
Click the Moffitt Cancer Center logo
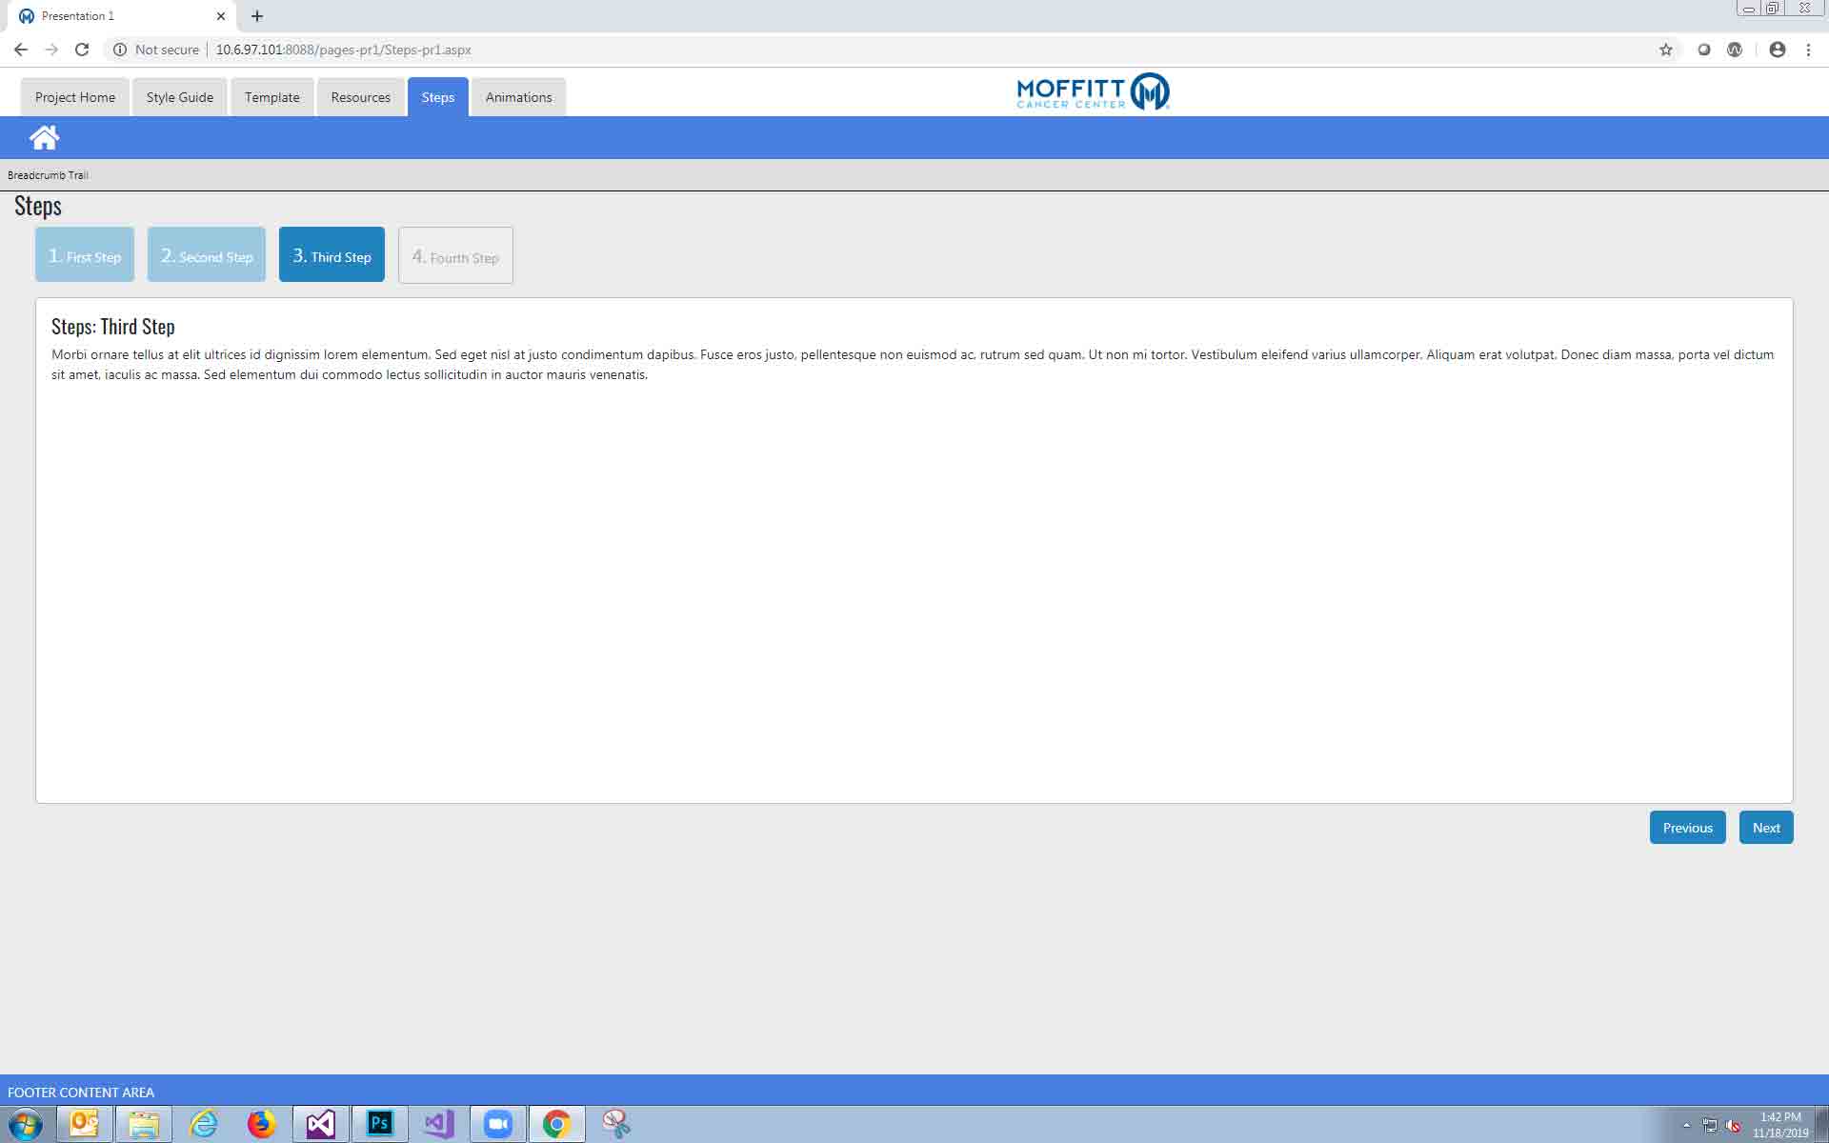[1092, 92]
